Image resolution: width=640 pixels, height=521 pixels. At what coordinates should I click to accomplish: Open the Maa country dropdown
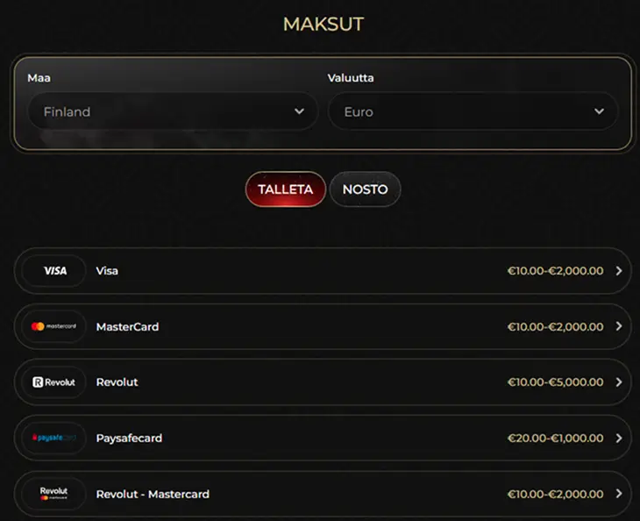click(x=172, y=111)
